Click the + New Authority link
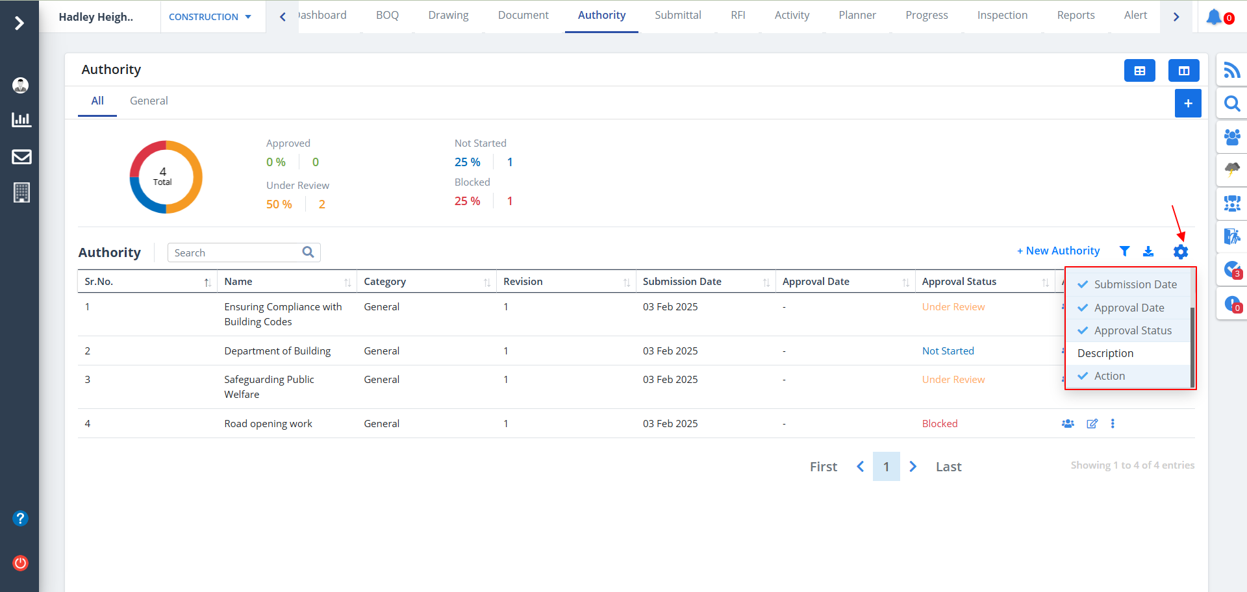This screenshot has height=592, width=1247. coord(1058,251)
